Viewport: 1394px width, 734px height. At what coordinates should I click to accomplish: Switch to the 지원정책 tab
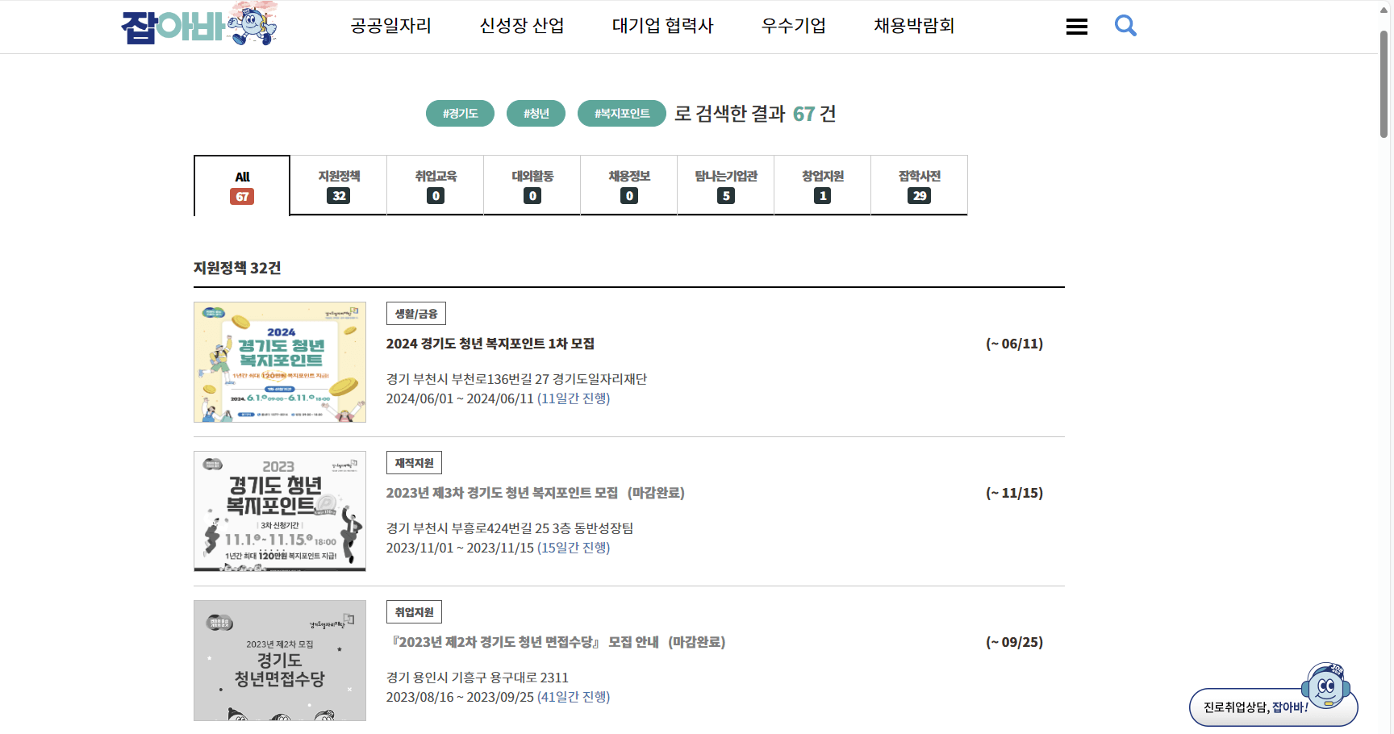338,185
